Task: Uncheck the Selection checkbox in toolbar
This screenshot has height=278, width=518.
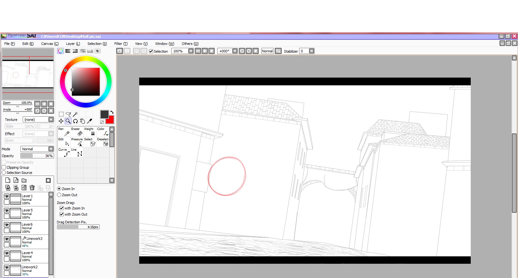Action: click(x=151, y=51)
